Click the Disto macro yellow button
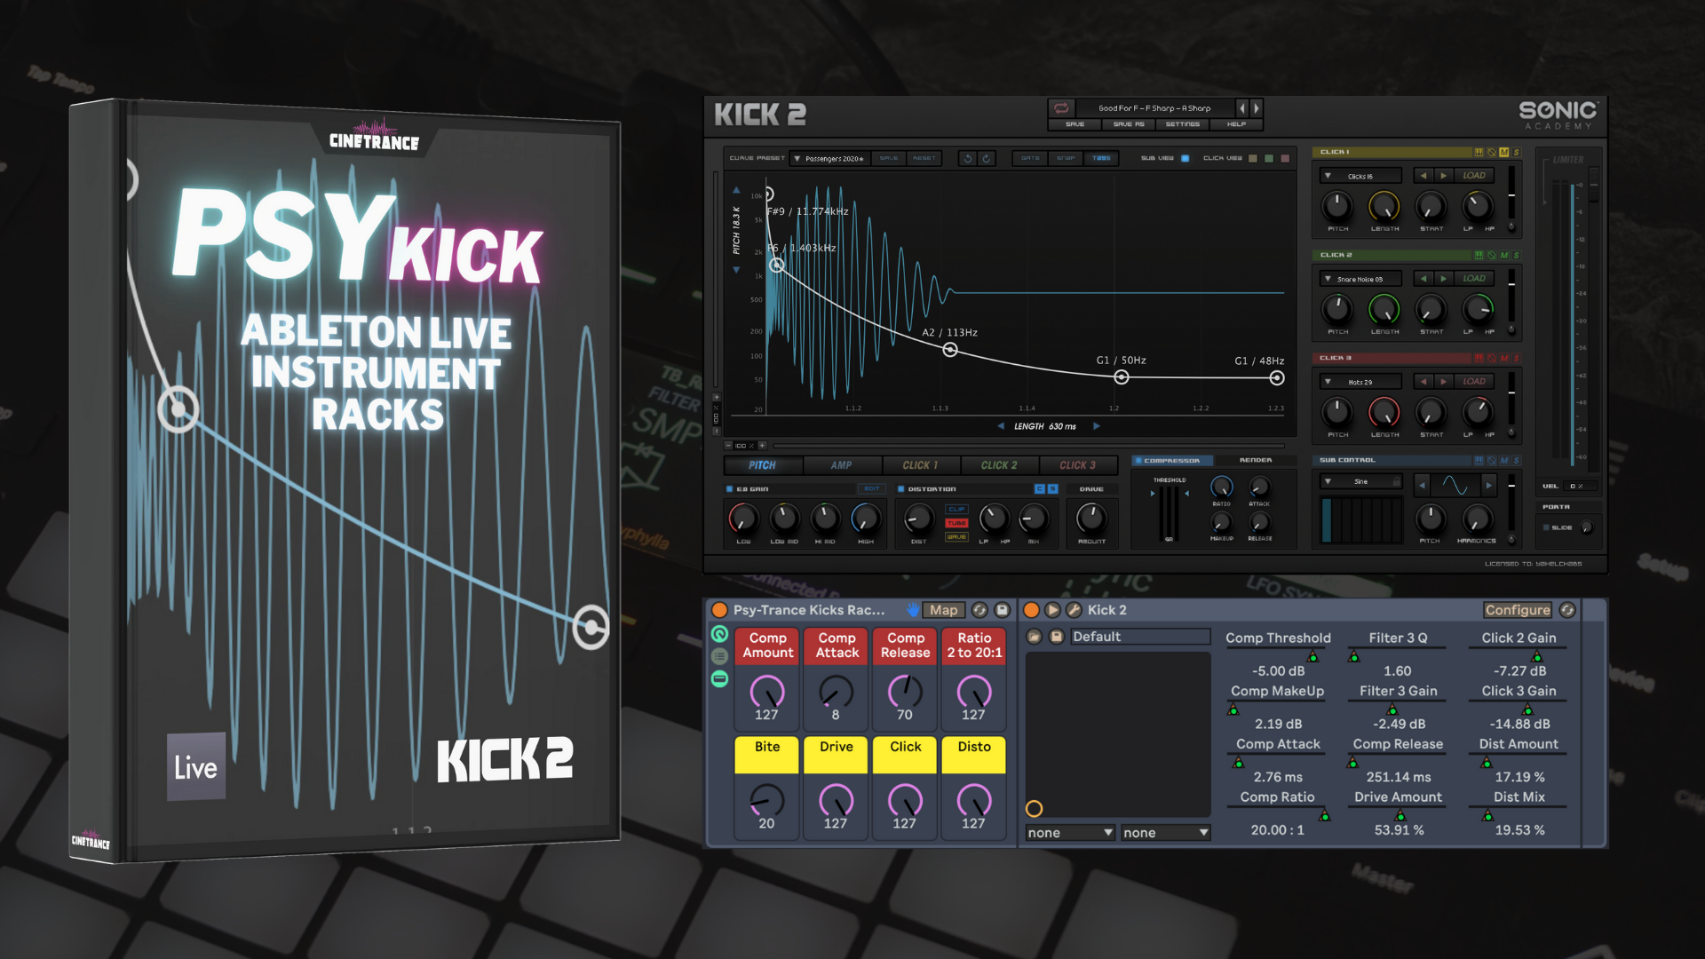The height and width of the screenshot is (959, 1705). [x=975, y=746]
